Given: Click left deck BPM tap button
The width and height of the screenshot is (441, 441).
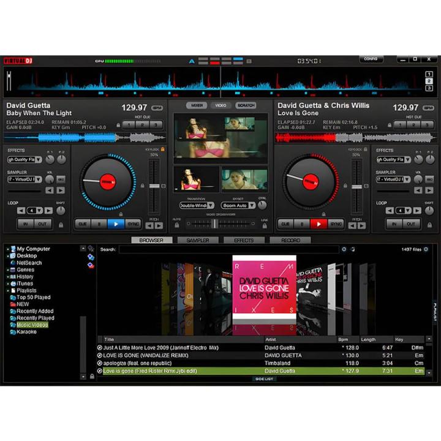Looking at the screenshot, I should [x=157, y=108].
